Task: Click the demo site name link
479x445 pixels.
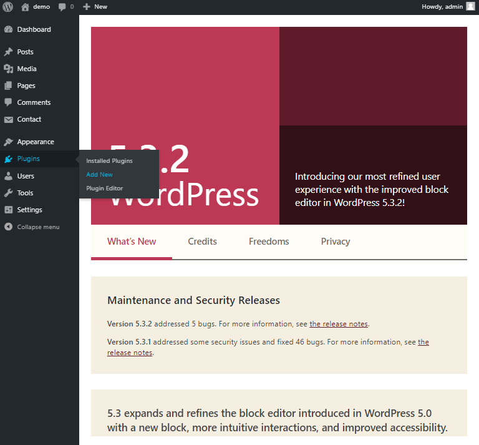Action: [x=42, y=7]
